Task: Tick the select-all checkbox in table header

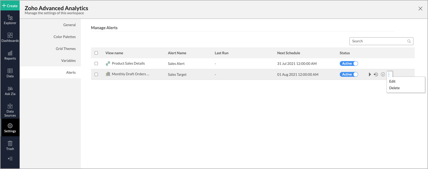Action: [96, 53]
